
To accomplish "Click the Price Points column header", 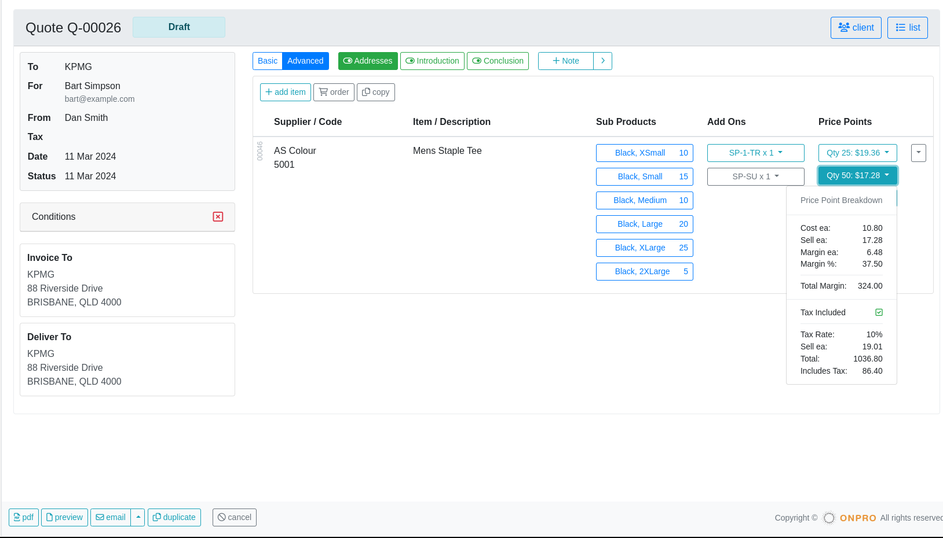I will [845, 121].
